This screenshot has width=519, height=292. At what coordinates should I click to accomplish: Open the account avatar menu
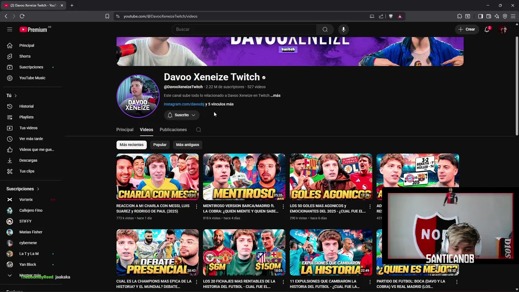coord(503,29)
